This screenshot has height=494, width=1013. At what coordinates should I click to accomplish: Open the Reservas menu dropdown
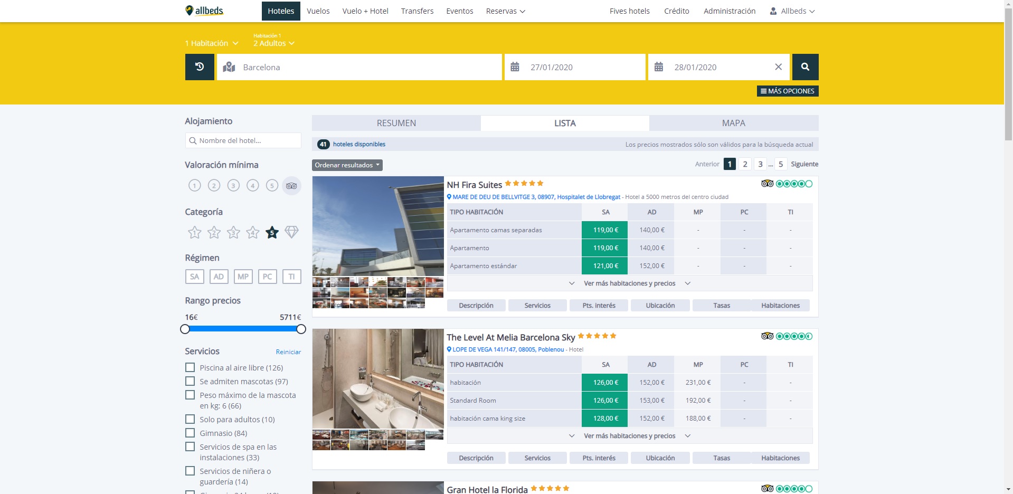click(505, 11)
